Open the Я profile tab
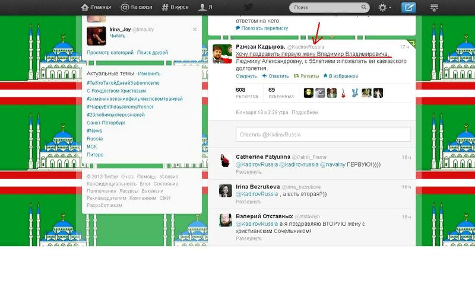Screen dimensions: 475x300 click(205, 7)
